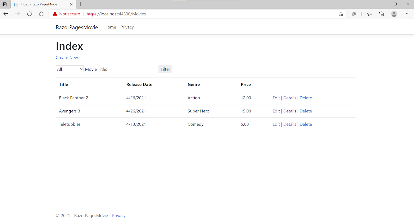Open browser Settings and more menu
414x222 pixels.
tap(406, 14)
